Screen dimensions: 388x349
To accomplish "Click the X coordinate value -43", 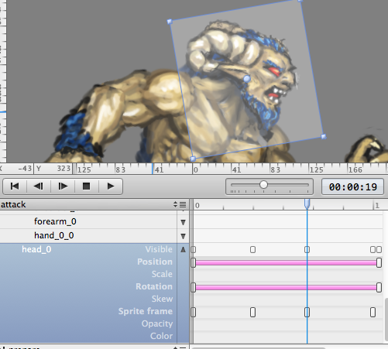I will (25, 169).
